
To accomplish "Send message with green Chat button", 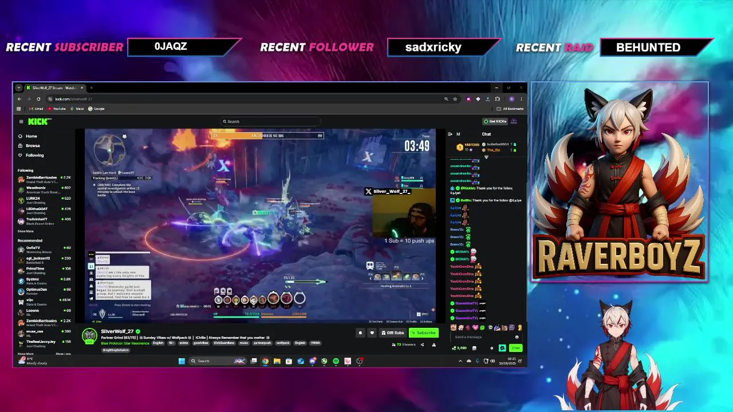I will point(515,348).
